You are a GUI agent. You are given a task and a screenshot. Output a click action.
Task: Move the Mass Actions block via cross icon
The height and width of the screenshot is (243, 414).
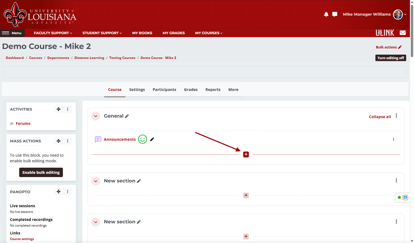pyautogui.click(x=59, y=141)
